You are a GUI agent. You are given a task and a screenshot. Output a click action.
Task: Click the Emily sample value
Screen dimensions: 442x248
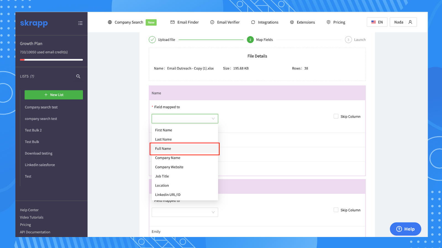(156, 232)
